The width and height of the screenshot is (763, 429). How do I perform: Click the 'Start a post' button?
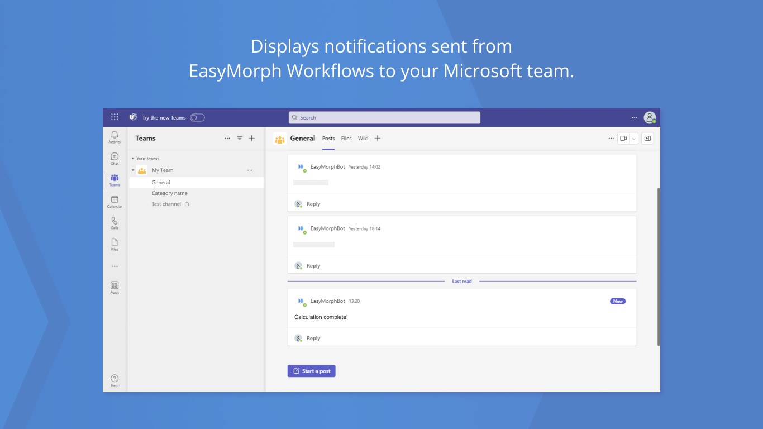pos(312,371)
